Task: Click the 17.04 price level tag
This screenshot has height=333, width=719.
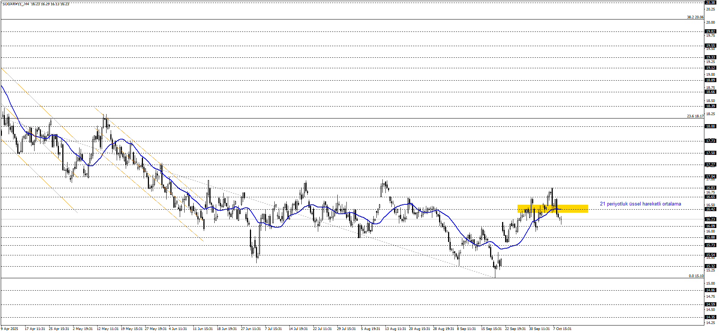Action: pyautogui.click(x=710, y=176)
